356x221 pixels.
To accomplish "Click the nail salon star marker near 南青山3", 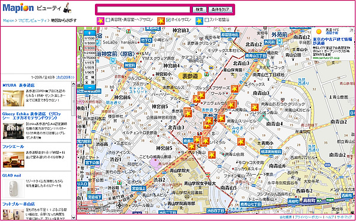I will [255, 108].
